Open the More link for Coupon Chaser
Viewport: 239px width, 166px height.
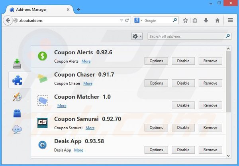88,83
